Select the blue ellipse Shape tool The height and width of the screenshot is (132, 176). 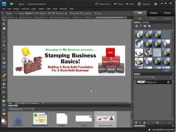click(4, 105)
